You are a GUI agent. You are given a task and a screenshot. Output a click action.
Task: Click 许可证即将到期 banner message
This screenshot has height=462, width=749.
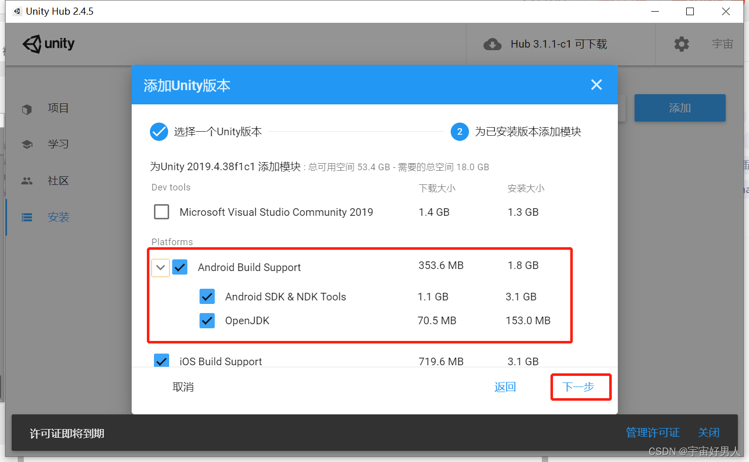pyautogui.click(x=67, y=434)
